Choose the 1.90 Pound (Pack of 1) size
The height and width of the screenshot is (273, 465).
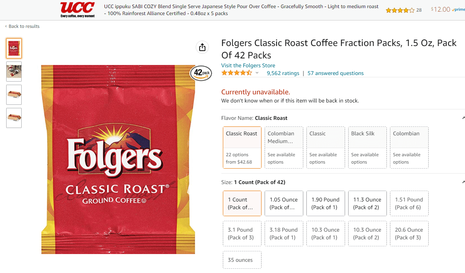coord(326,203)
